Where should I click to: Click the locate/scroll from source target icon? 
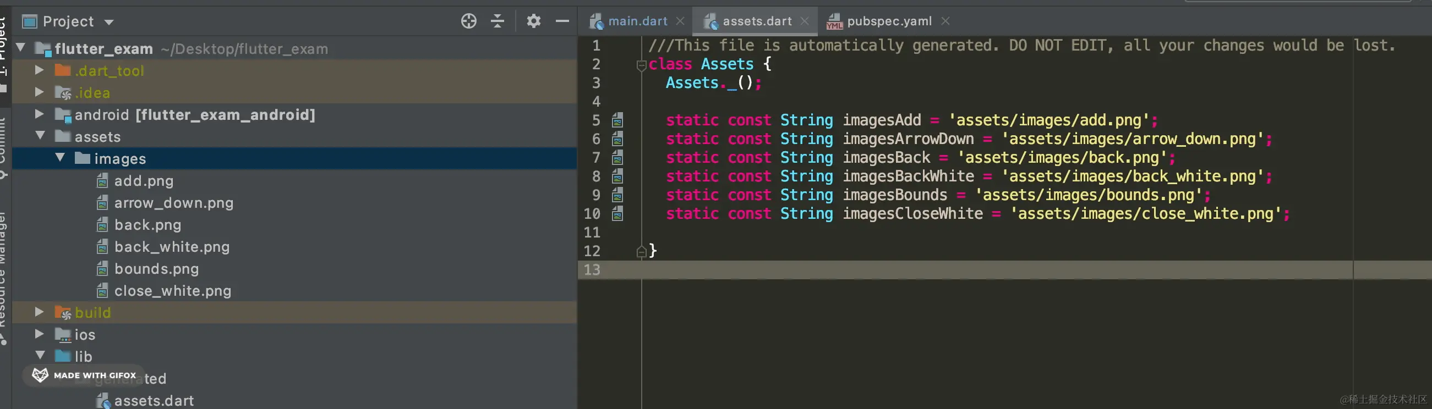469,21
